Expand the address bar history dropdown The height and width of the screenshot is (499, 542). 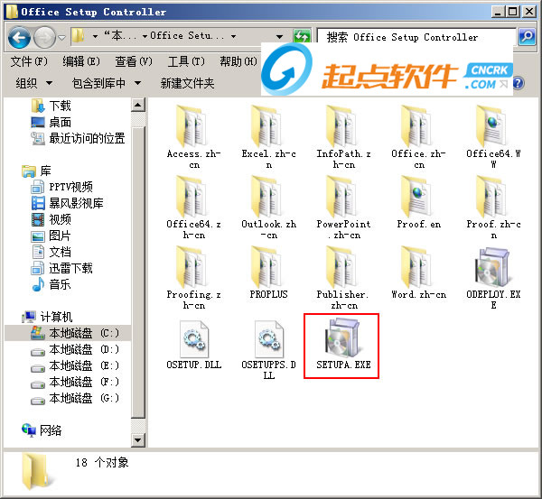(x=280, y=36)
